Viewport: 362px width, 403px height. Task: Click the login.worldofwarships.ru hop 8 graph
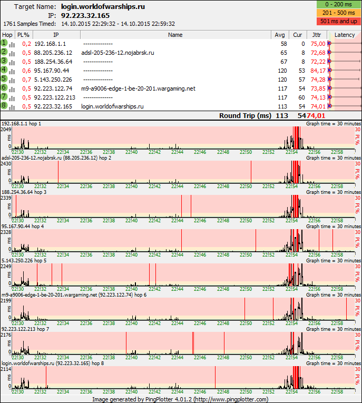(183, 377)
